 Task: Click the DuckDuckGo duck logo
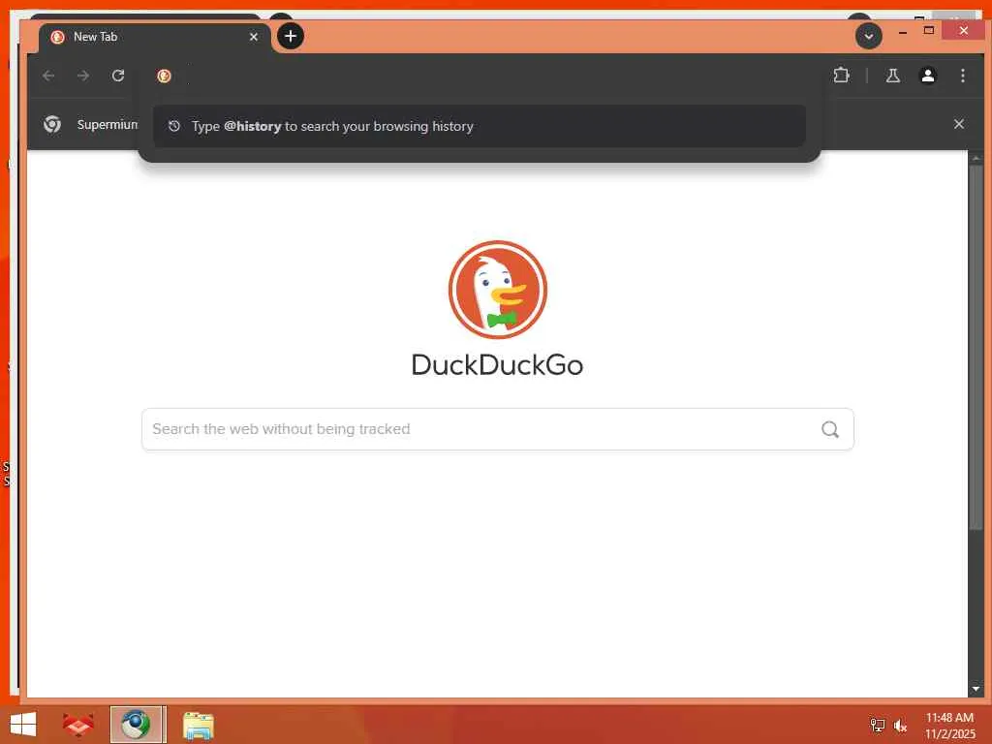click(497, 289)
